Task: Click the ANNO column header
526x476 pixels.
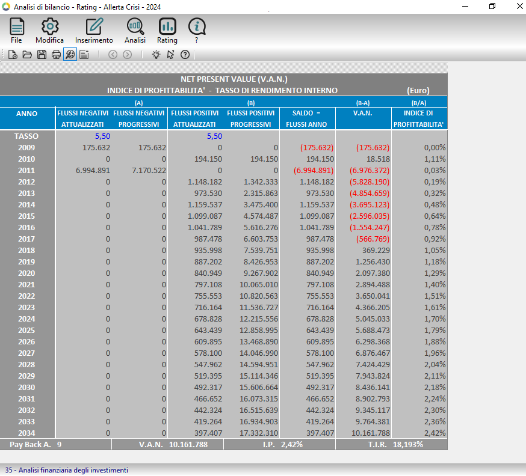Action: [x=27, y=114]
